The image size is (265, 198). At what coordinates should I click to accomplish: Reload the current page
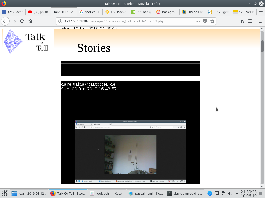pos(22,21)
